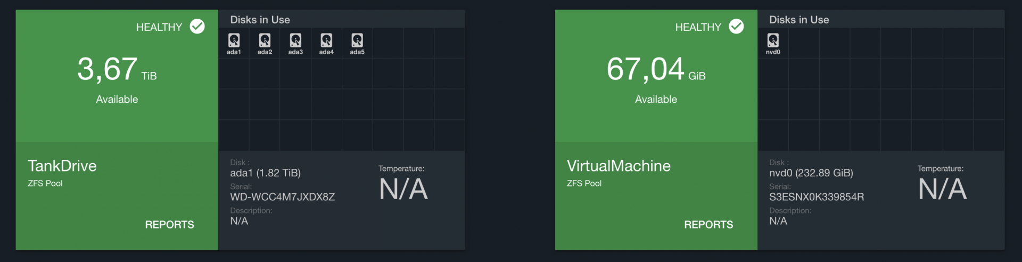Image resolution: width=1022 pixels, height=262 pixels.
Task: Open REPORTS for VirtualMachine pool
Action: [708, 225]
